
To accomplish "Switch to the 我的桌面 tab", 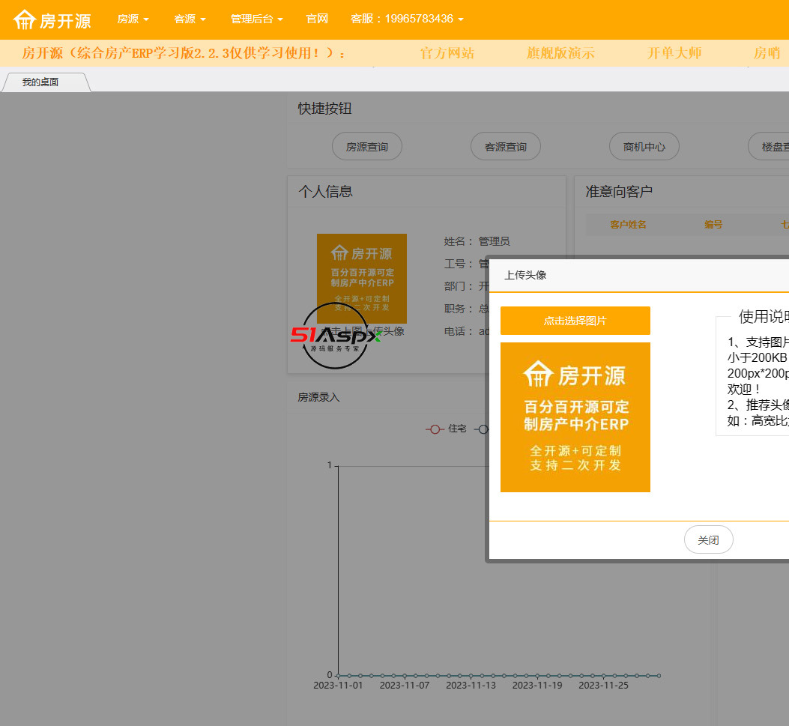I will pyautogui.click(x=40, y=82).
